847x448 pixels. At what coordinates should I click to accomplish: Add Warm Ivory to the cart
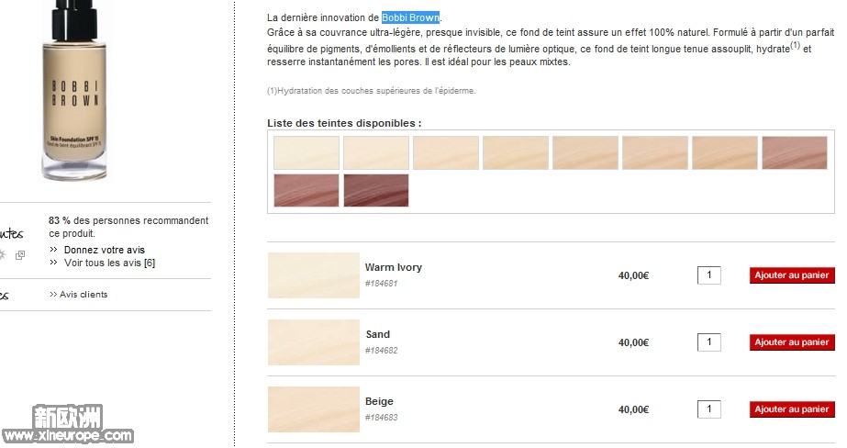(x=792, y=275)
